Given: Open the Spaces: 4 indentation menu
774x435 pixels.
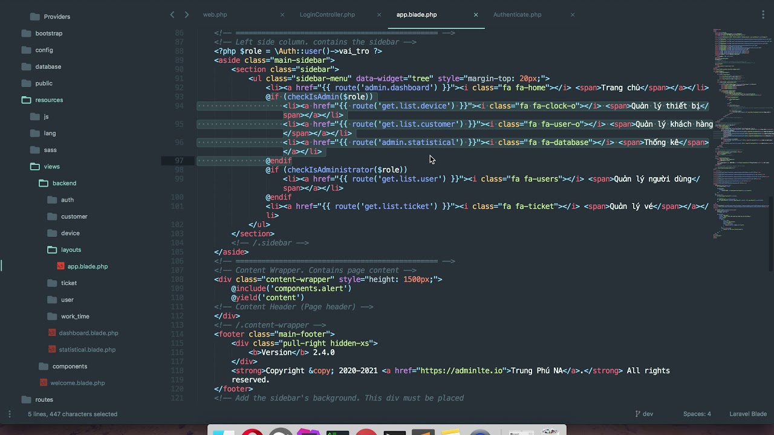Looking at the screenshot, I should [x=697, y=414].
